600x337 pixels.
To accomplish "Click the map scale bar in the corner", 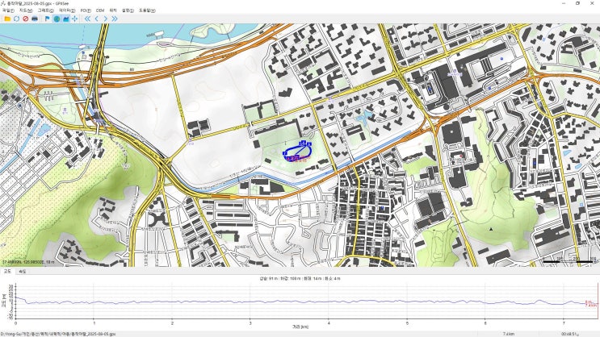I will click(x=569, y=260).
